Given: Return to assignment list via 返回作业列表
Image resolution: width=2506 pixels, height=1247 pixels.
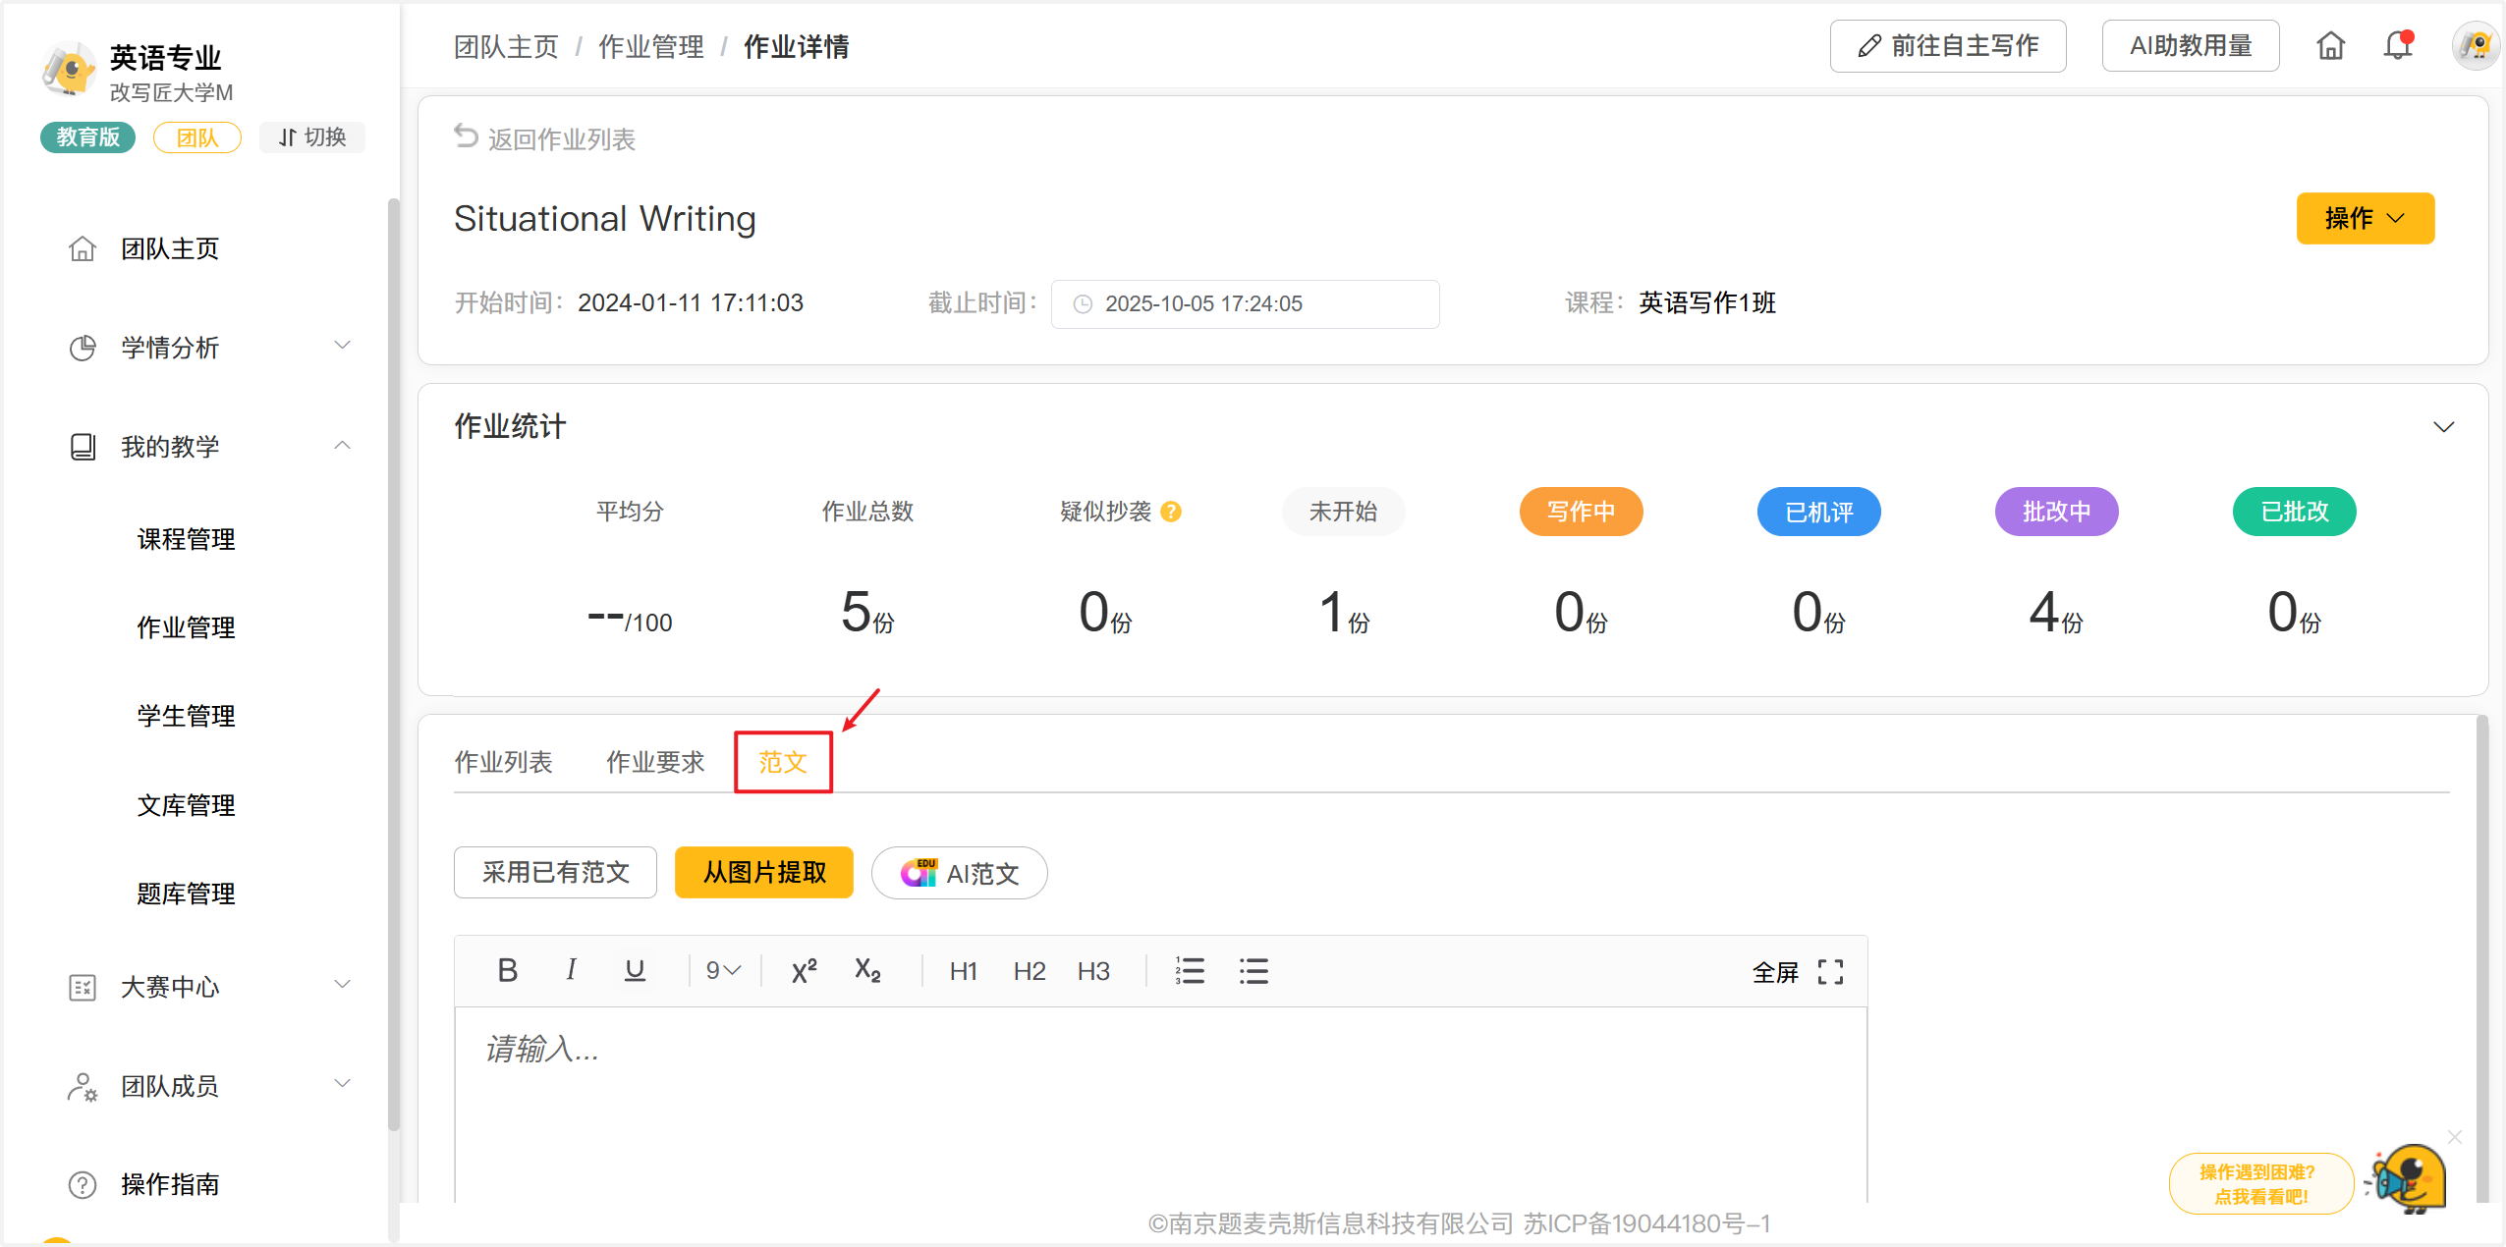Looking at the screenshot, I should point(546,139).
